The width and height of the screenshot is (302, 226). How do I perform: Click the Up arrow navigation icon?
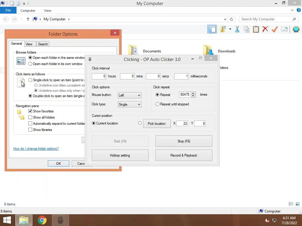click(x=28, y=19)
